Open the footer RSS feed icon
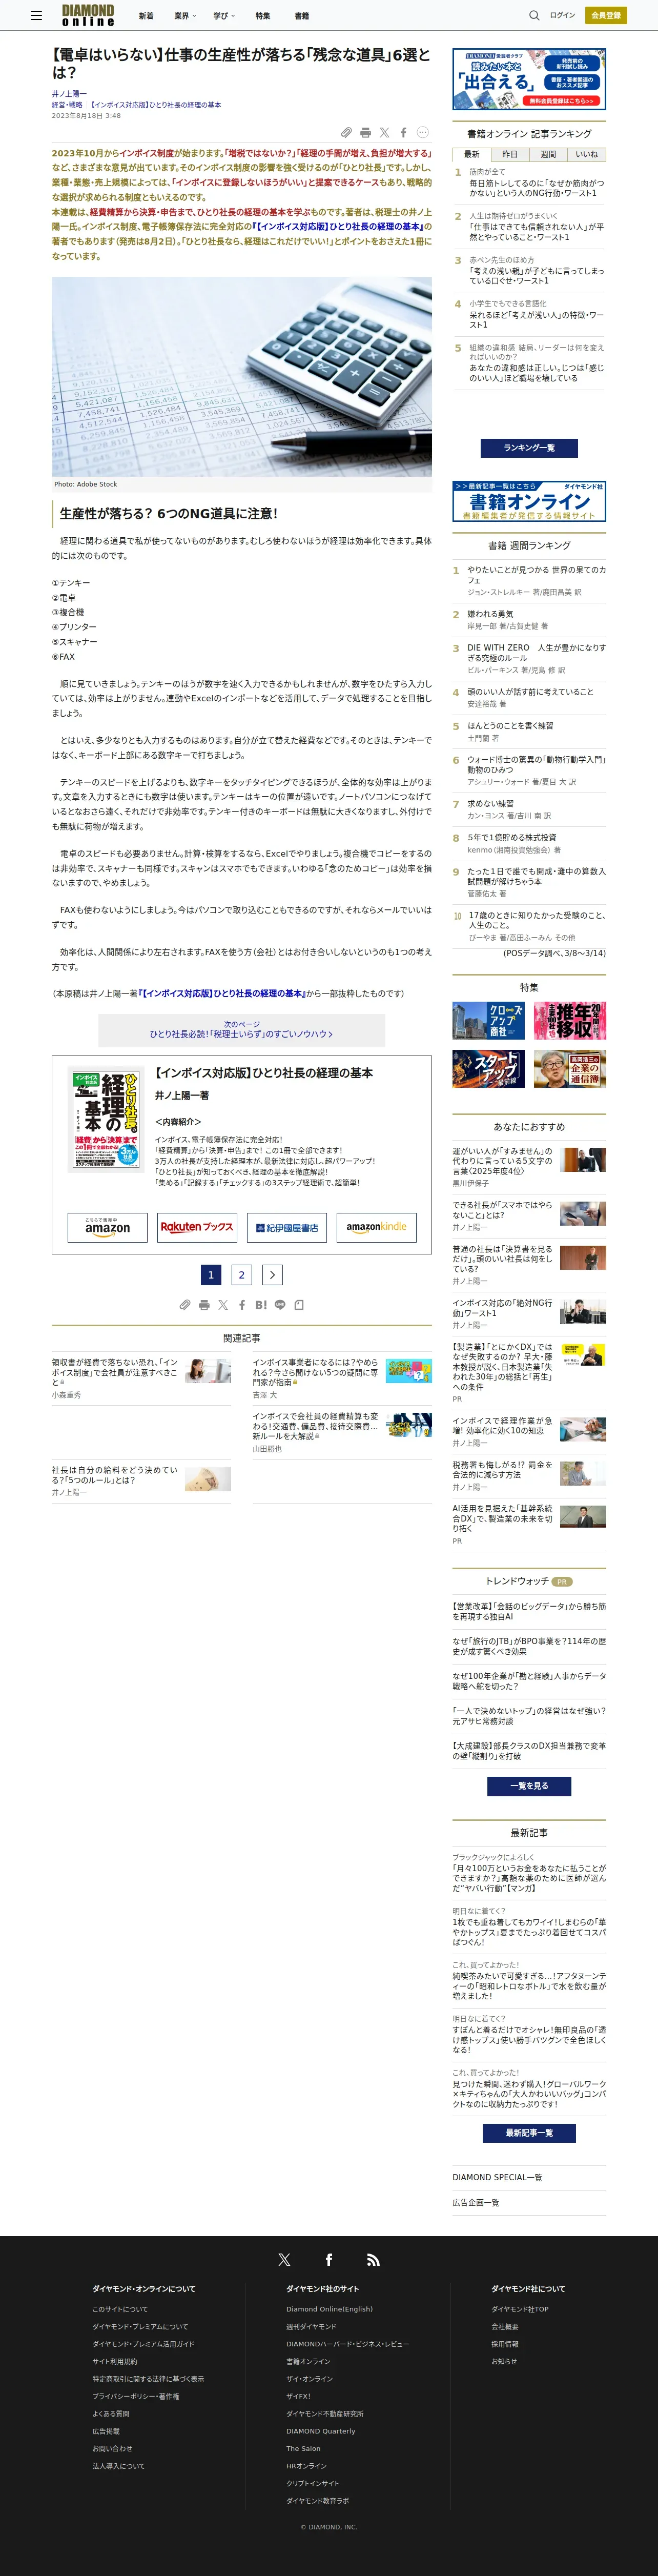Viewport: 658px width, 2576px height. [x=373, y=2260]
